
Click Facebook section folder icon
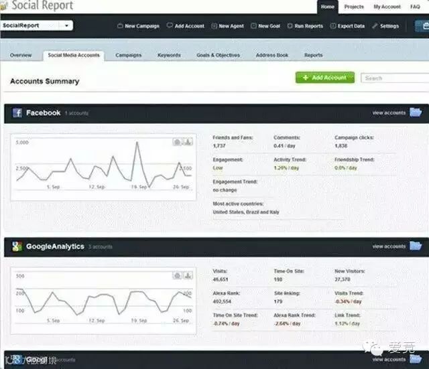416,113
